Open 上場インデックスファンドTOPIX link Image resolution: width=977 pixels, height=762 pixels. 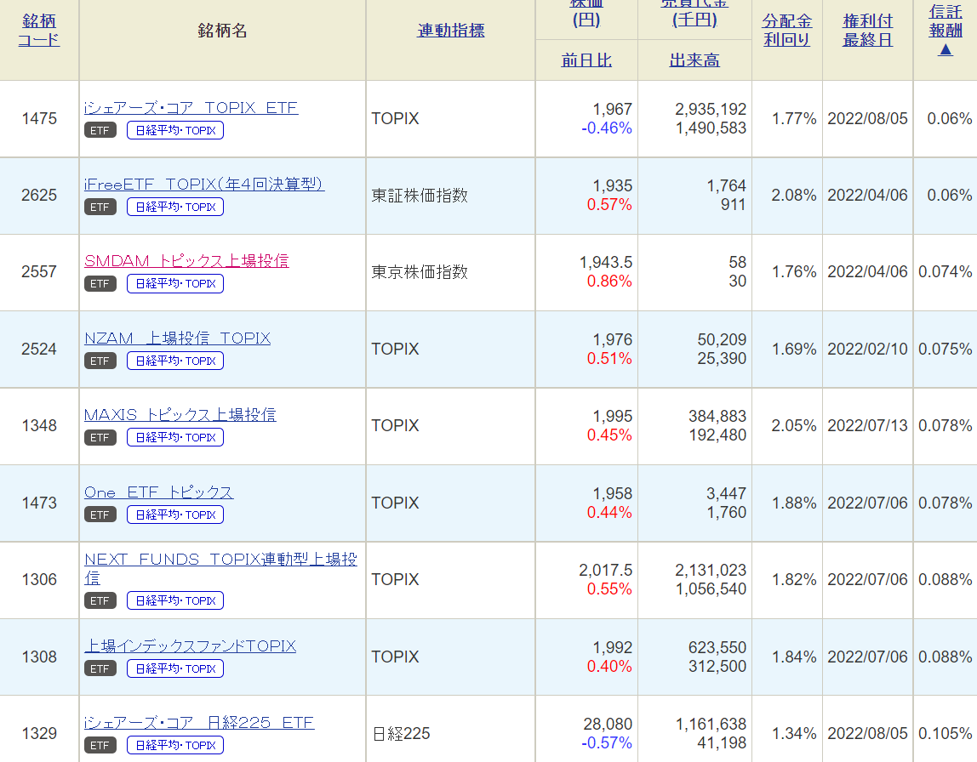[x=190, y=646]
